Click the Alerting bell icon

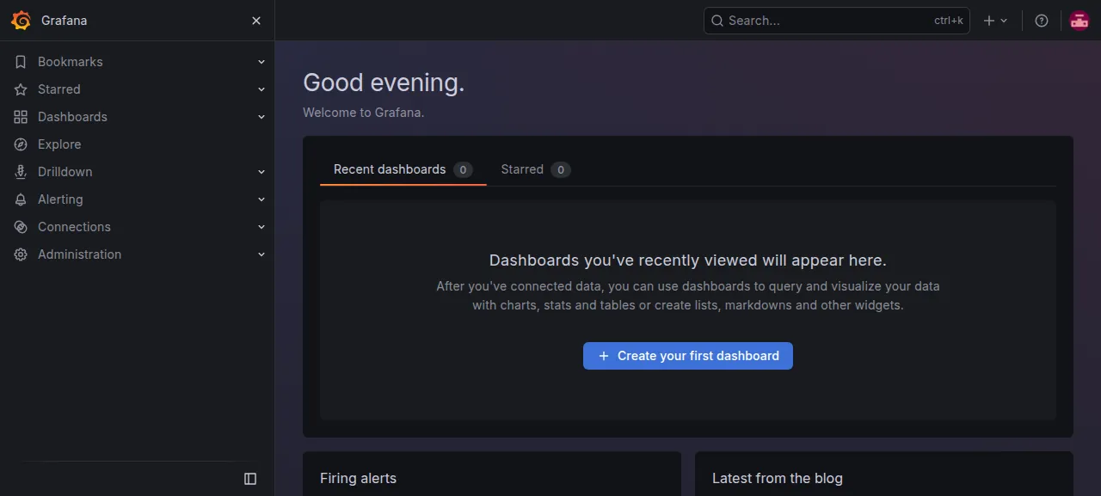point(21,199)
